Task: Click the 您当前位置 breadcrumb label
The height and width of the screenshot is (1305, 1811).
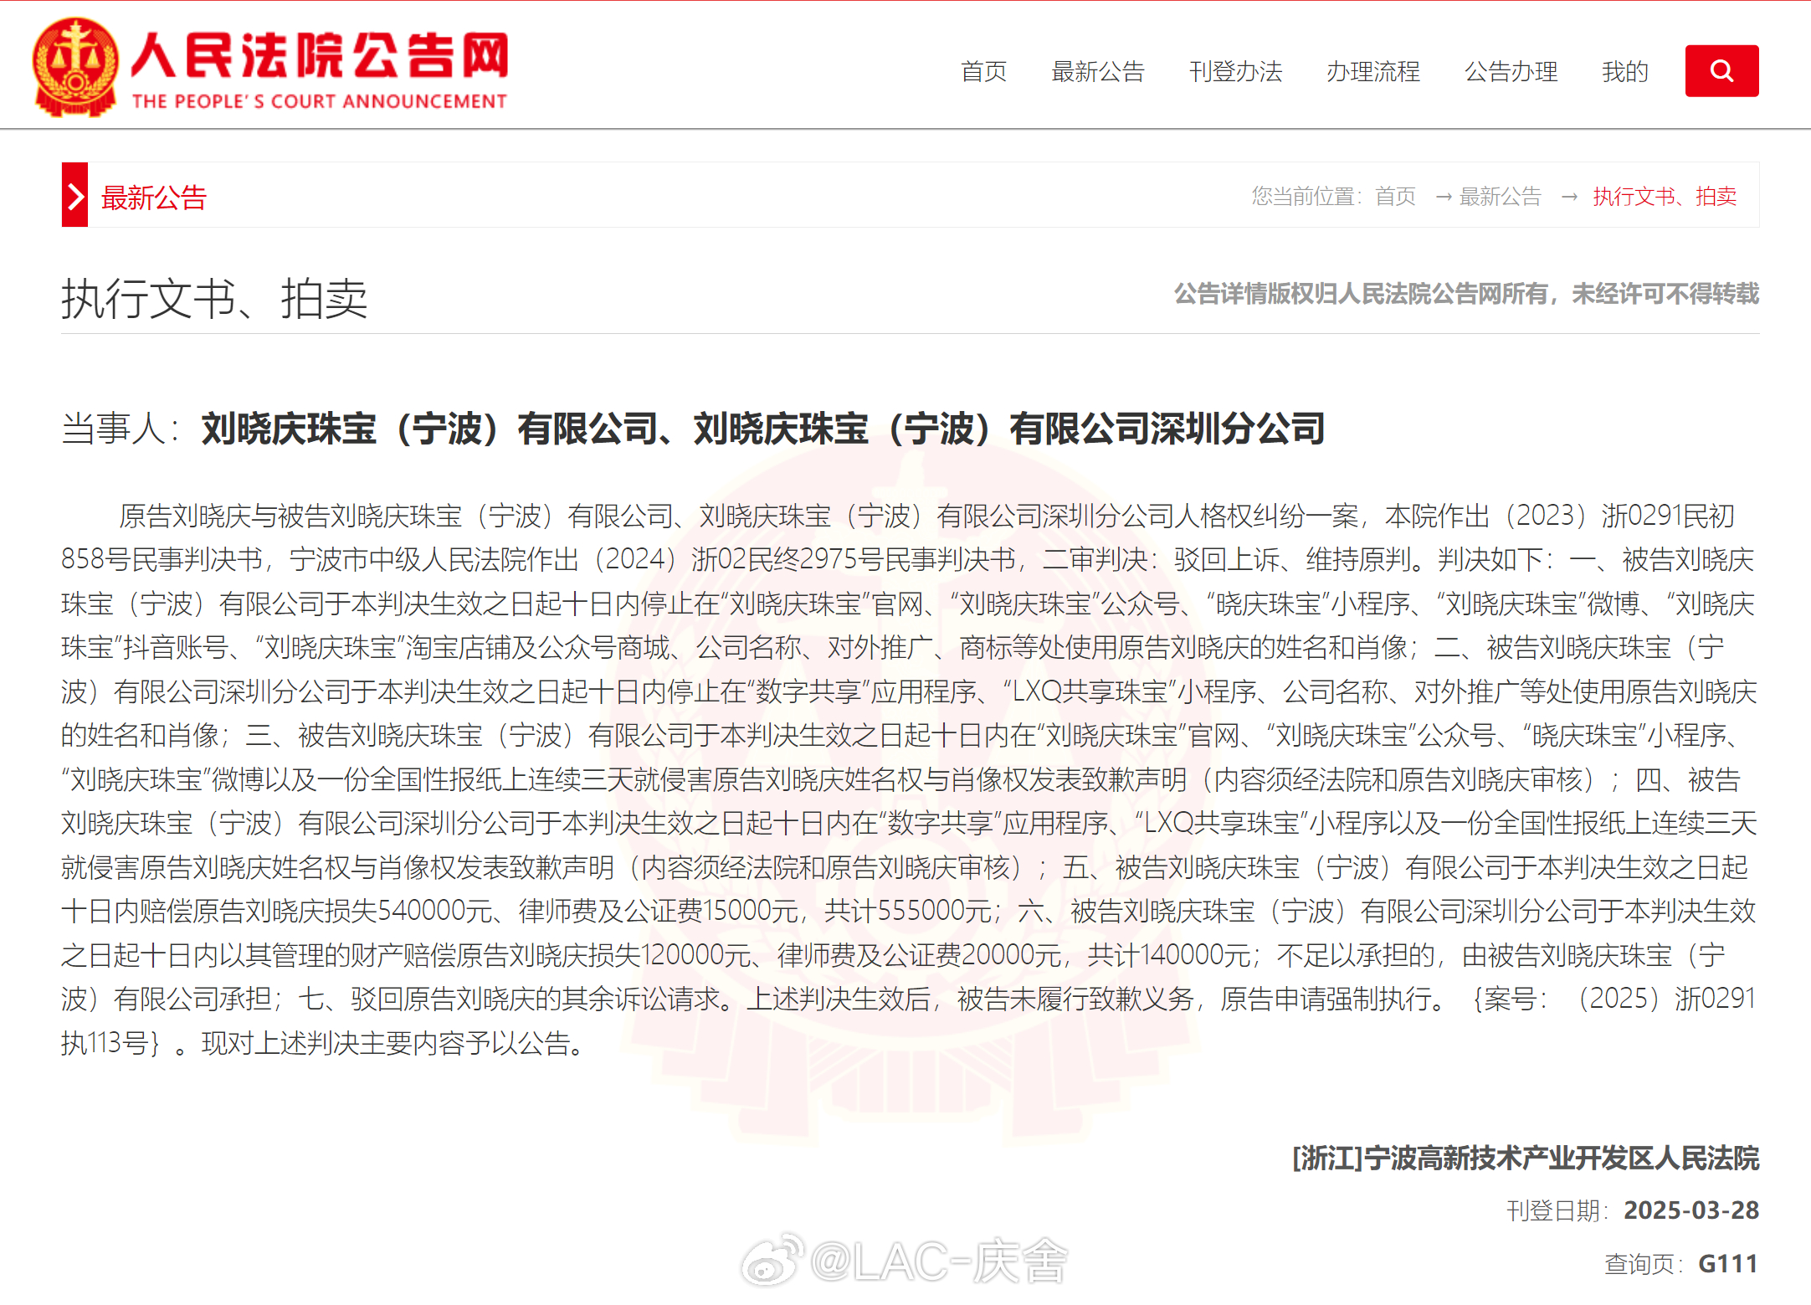Action: [1307, 197]
